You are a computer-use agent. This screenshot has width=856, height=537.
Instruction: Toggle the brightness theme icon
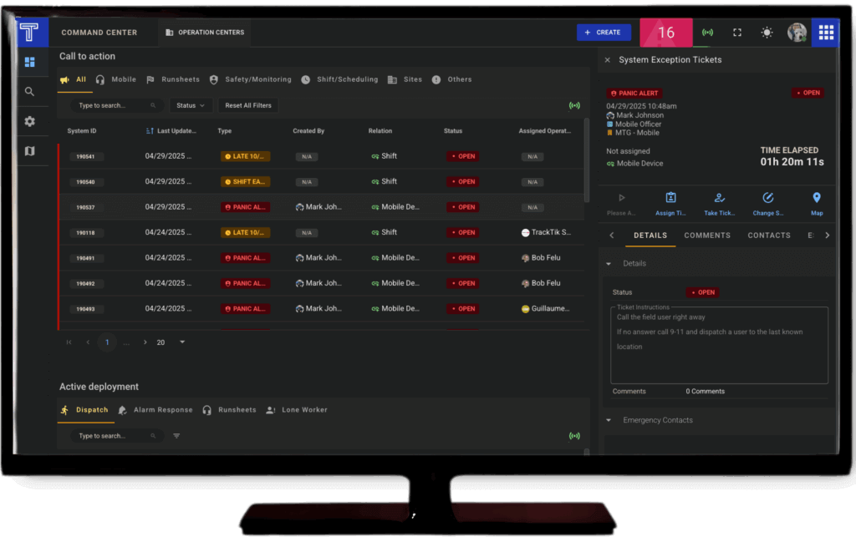(x=767, y=33)
